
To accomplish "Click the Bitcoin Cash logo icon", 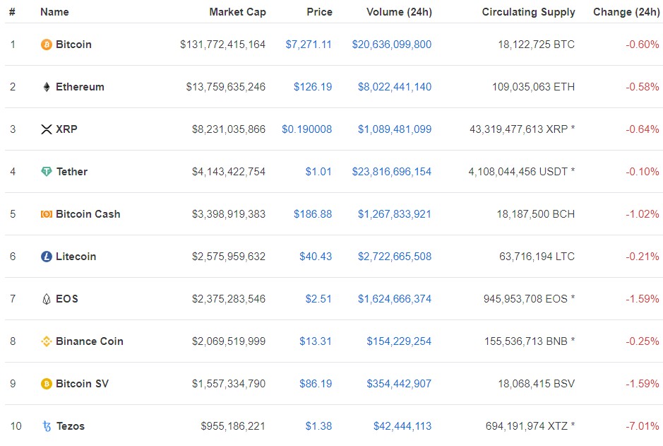I will tap(46, 214).
